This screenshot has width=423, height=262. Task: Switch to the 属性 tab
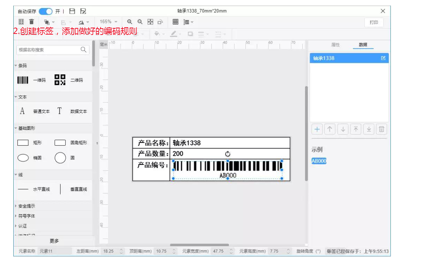coord(335,45)
